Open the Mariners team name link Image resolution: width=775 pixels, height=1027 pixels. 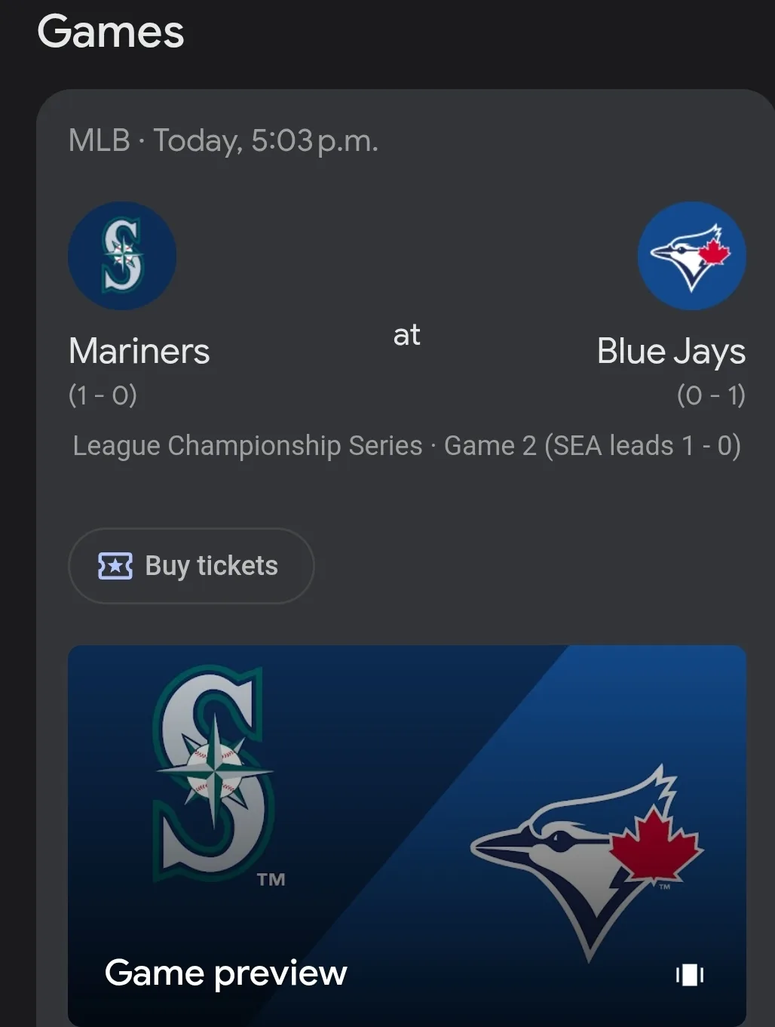point(139,351)
